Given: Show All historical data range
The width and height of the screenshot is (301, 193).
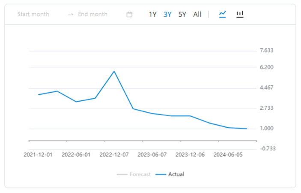Looking at the screenshot, I should click(x=197, y=15).
